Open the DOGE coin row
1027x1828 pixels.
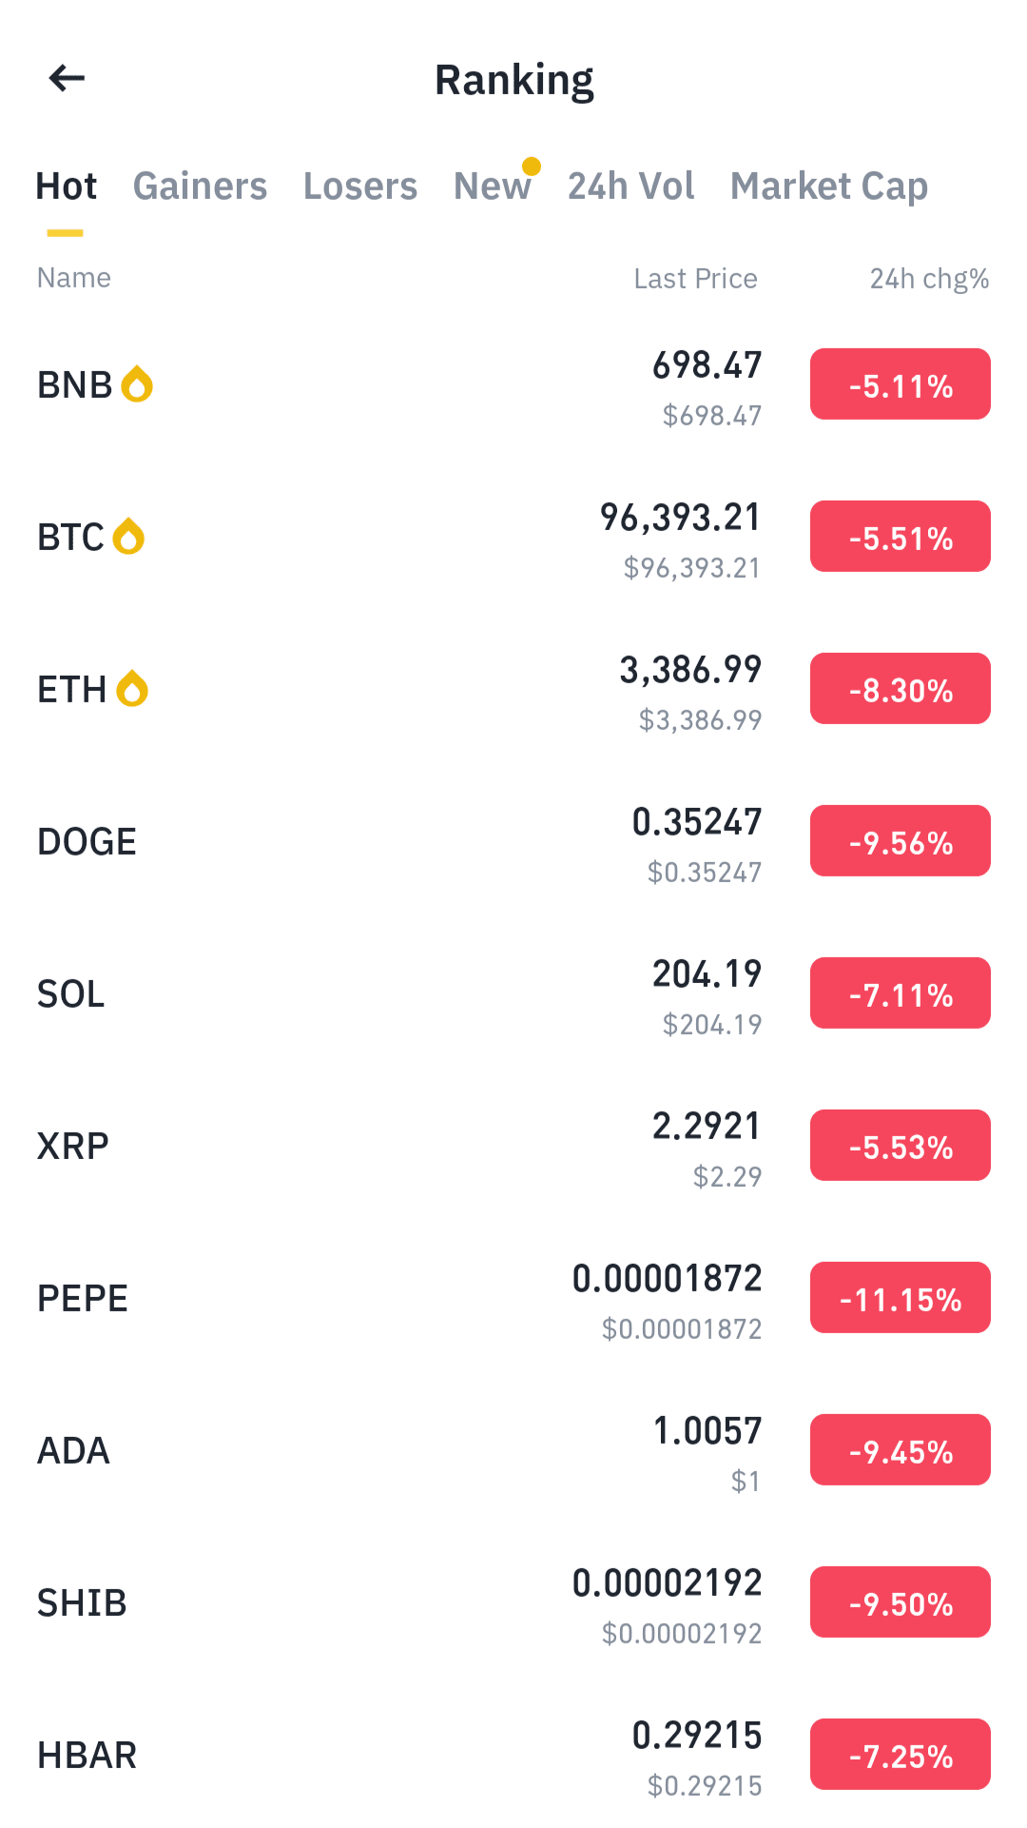point(513,841)
